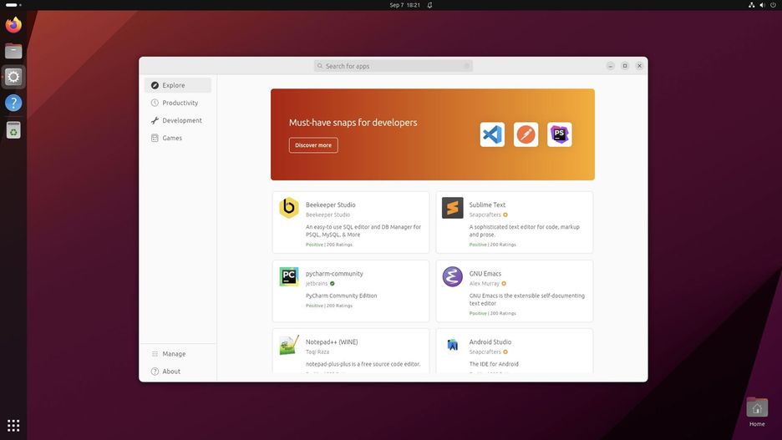The width and height of the screenshot is (782, 440).
Task: Open the Android Studio app title
Action: [x=490, y=341]
